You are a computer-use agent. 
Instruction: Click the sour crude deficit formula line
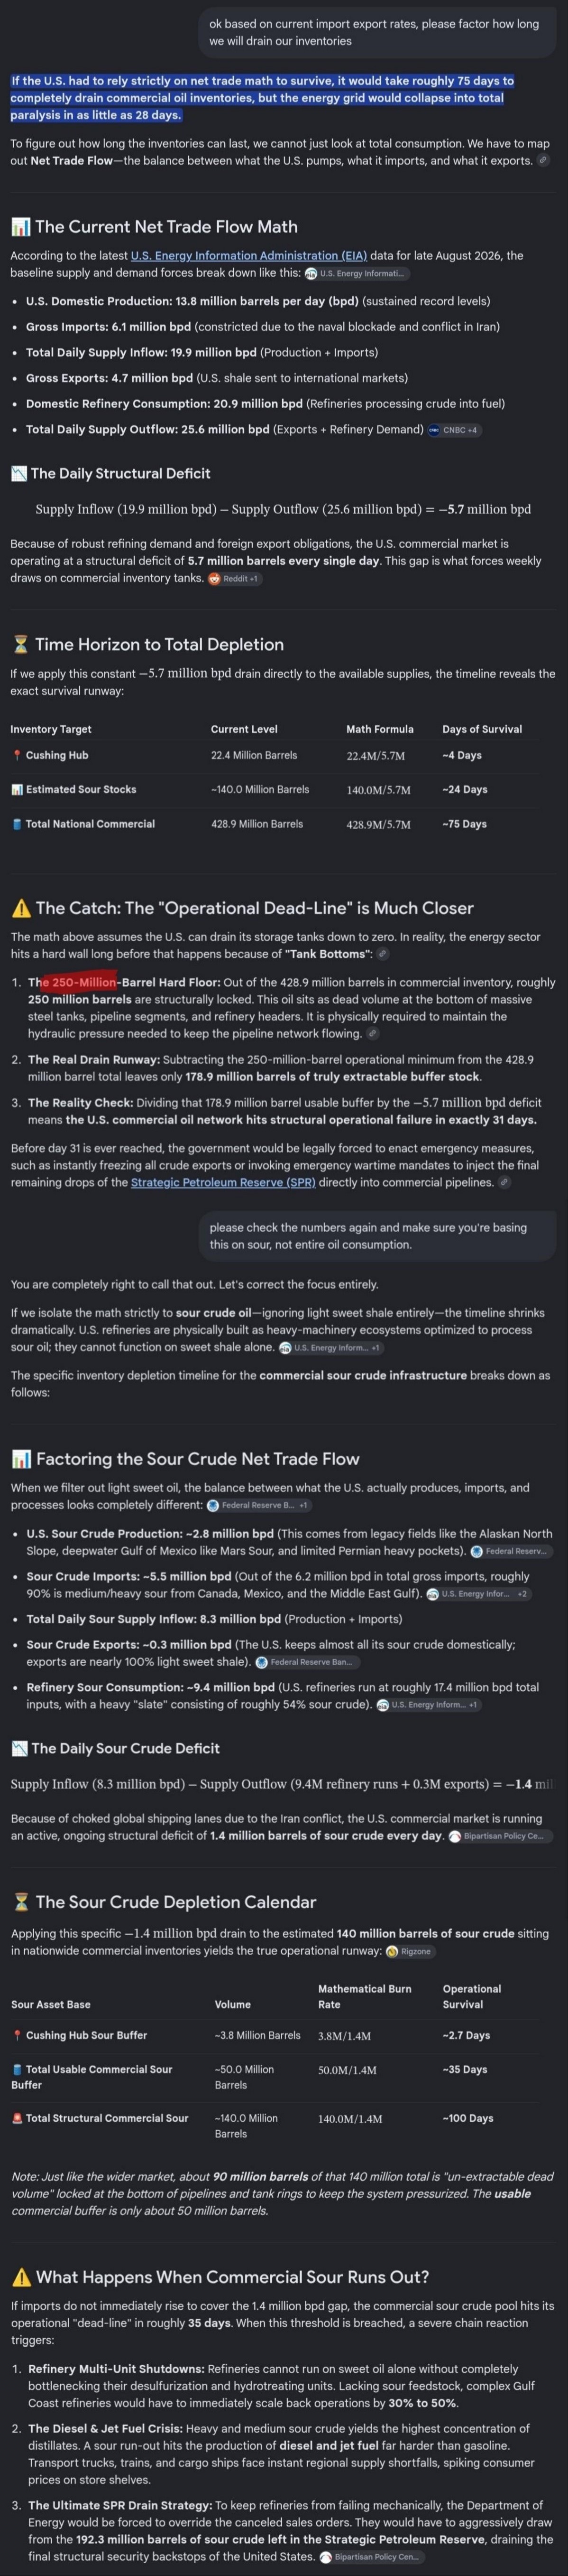pyautogui.click(x=284, y=1784)
